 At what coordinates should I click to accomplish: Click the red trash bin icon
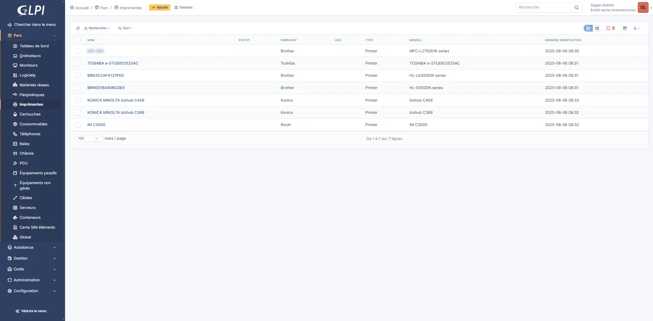pos(614,28)
